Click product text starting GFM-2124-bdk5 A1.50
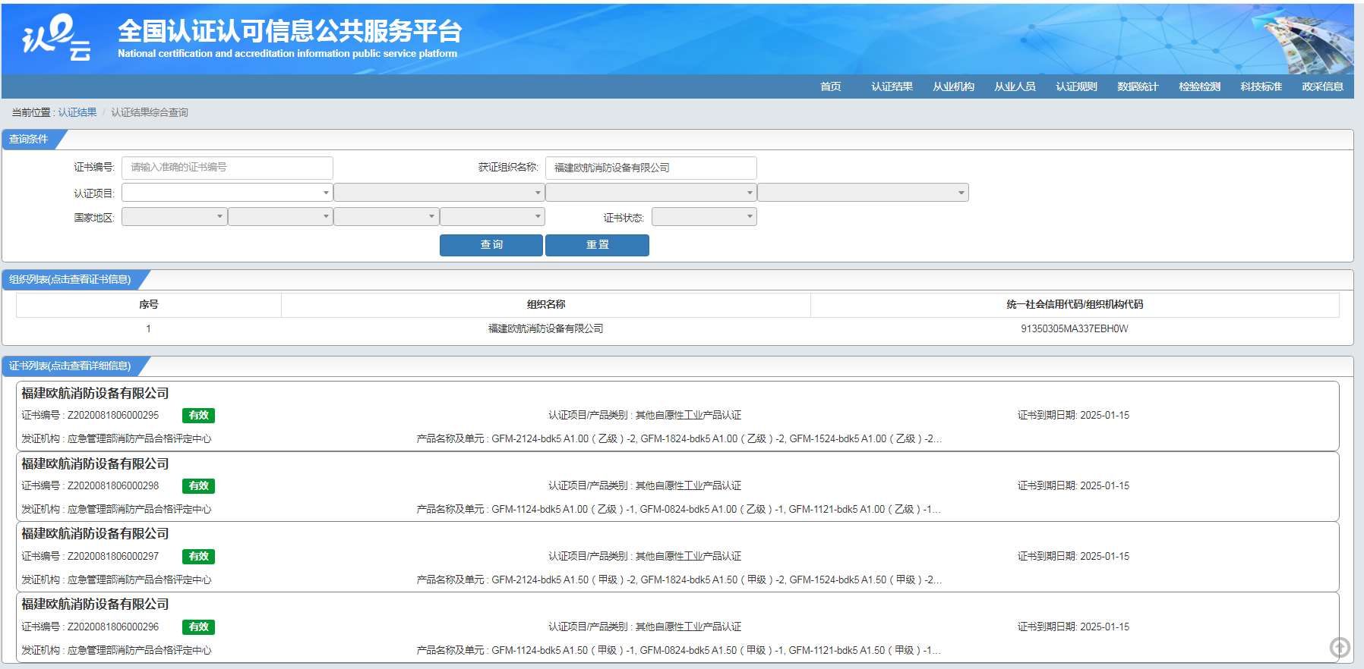The image size is (1364, 669). click(x=679, y=579)
